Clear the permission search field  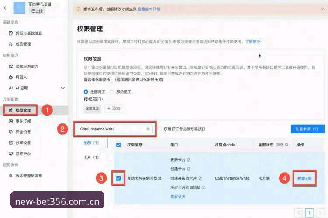[148, 129]
